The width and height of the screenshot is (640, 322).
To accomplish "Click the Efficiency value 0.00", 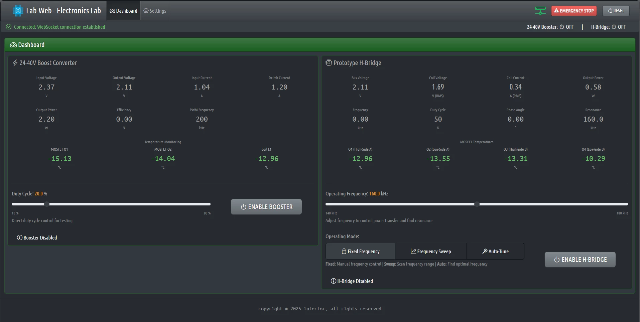I will pos(124,119).
